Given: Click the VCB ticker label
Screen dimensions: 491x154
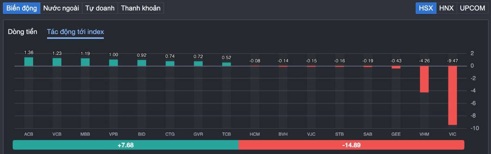Looking at the screenshot, I should (57, 134).
